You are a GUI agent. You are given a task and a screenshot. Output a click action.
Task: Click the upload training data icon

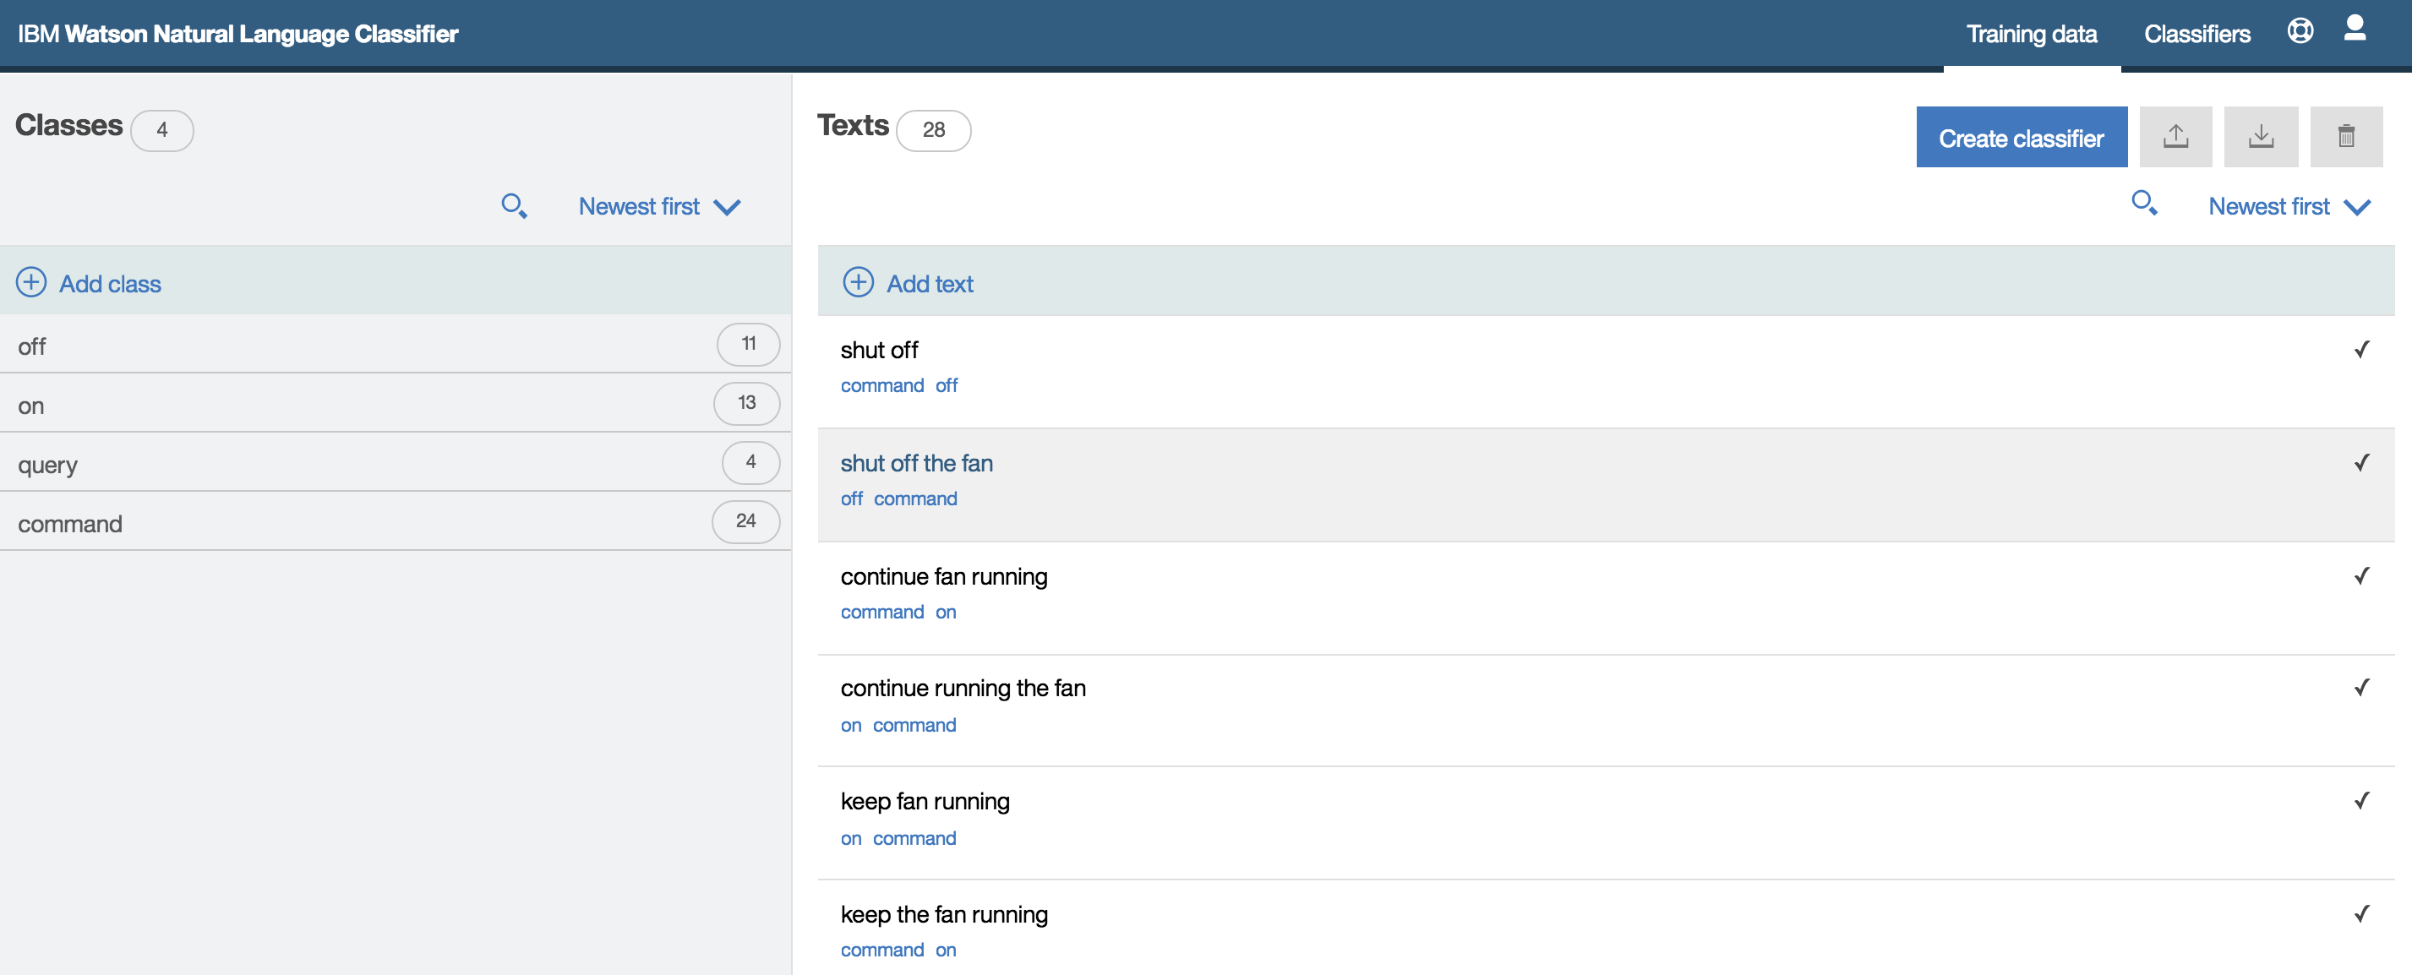click(x=2175, y=139)
